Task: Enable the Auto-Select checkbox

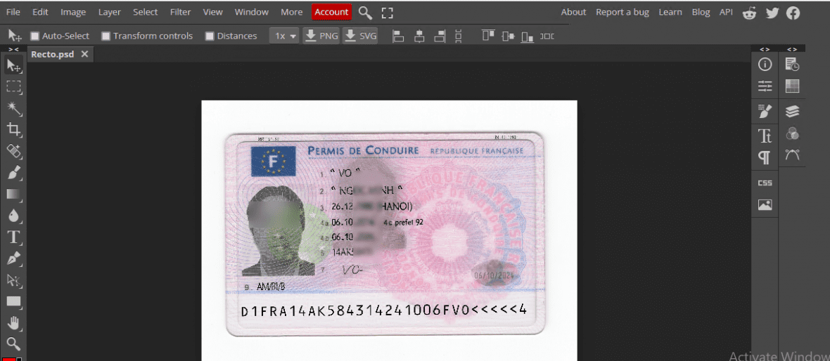Action: click(35, 36)
